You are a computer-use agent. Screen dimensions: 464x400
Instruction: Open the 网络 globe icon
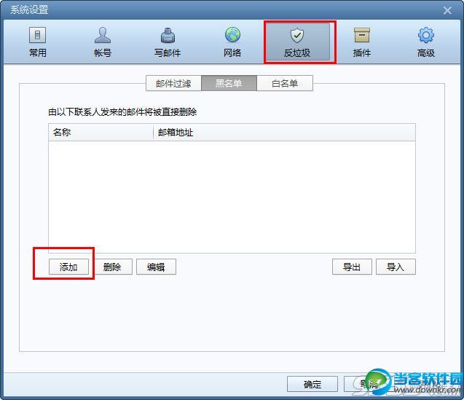232,35
